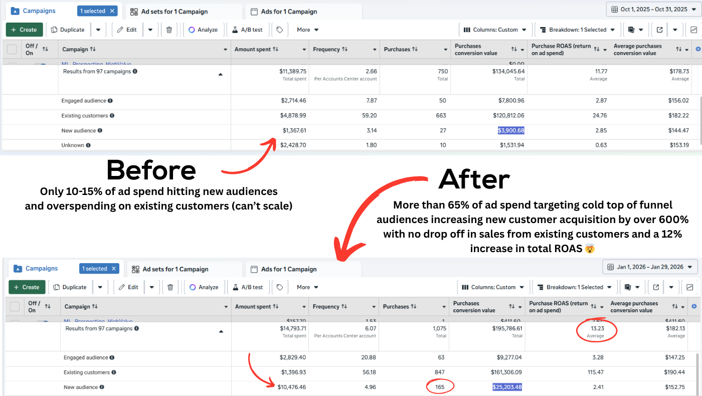Open the Jan 1, 2026 – Jan 29, 2026 date picker
This screenshot has width=702, height=396.
coord(650,267)
